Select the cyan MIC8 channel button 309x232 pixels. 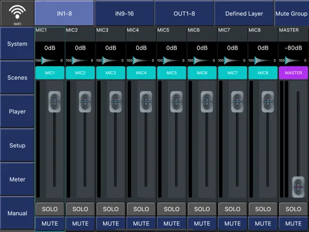coord(263,73)
